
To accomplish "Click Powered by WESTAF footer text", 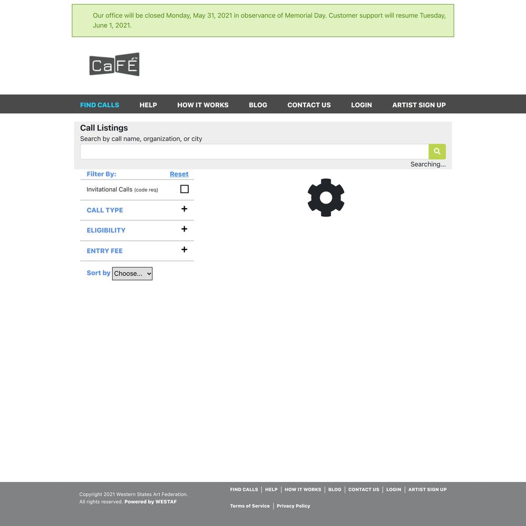I will [x=150, y=501].
